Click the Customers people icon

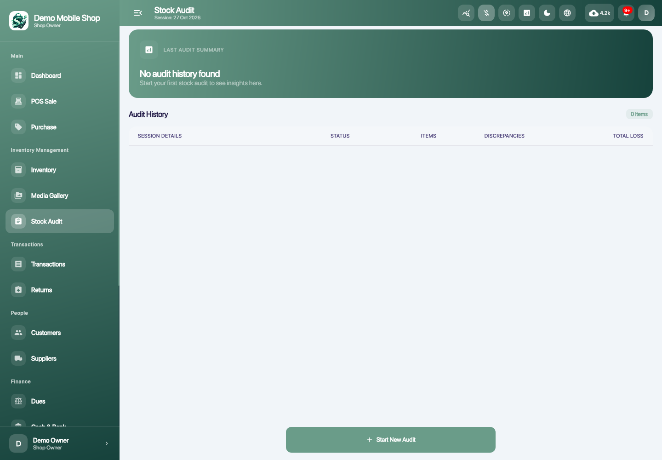[x=18, y=333]
